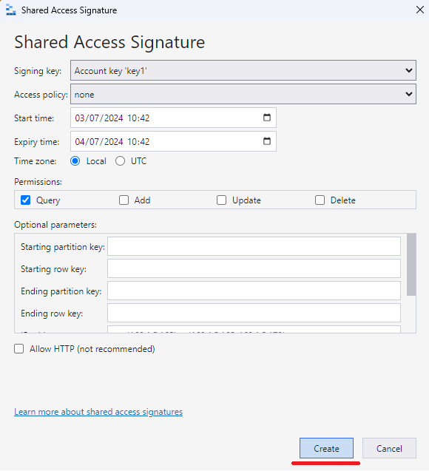The image size is (429, 471).
Task: Click the Cancel button
Action: [389, 448]
